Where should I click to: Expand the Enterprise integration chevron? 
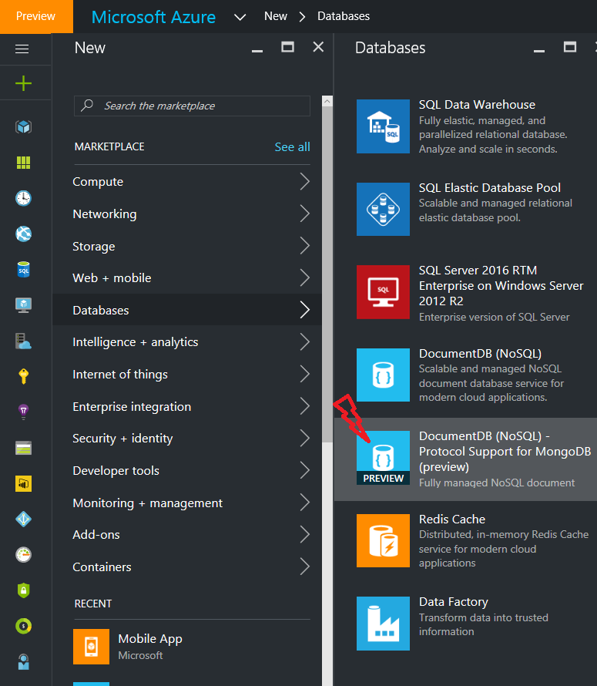click(x=305, y=406)
